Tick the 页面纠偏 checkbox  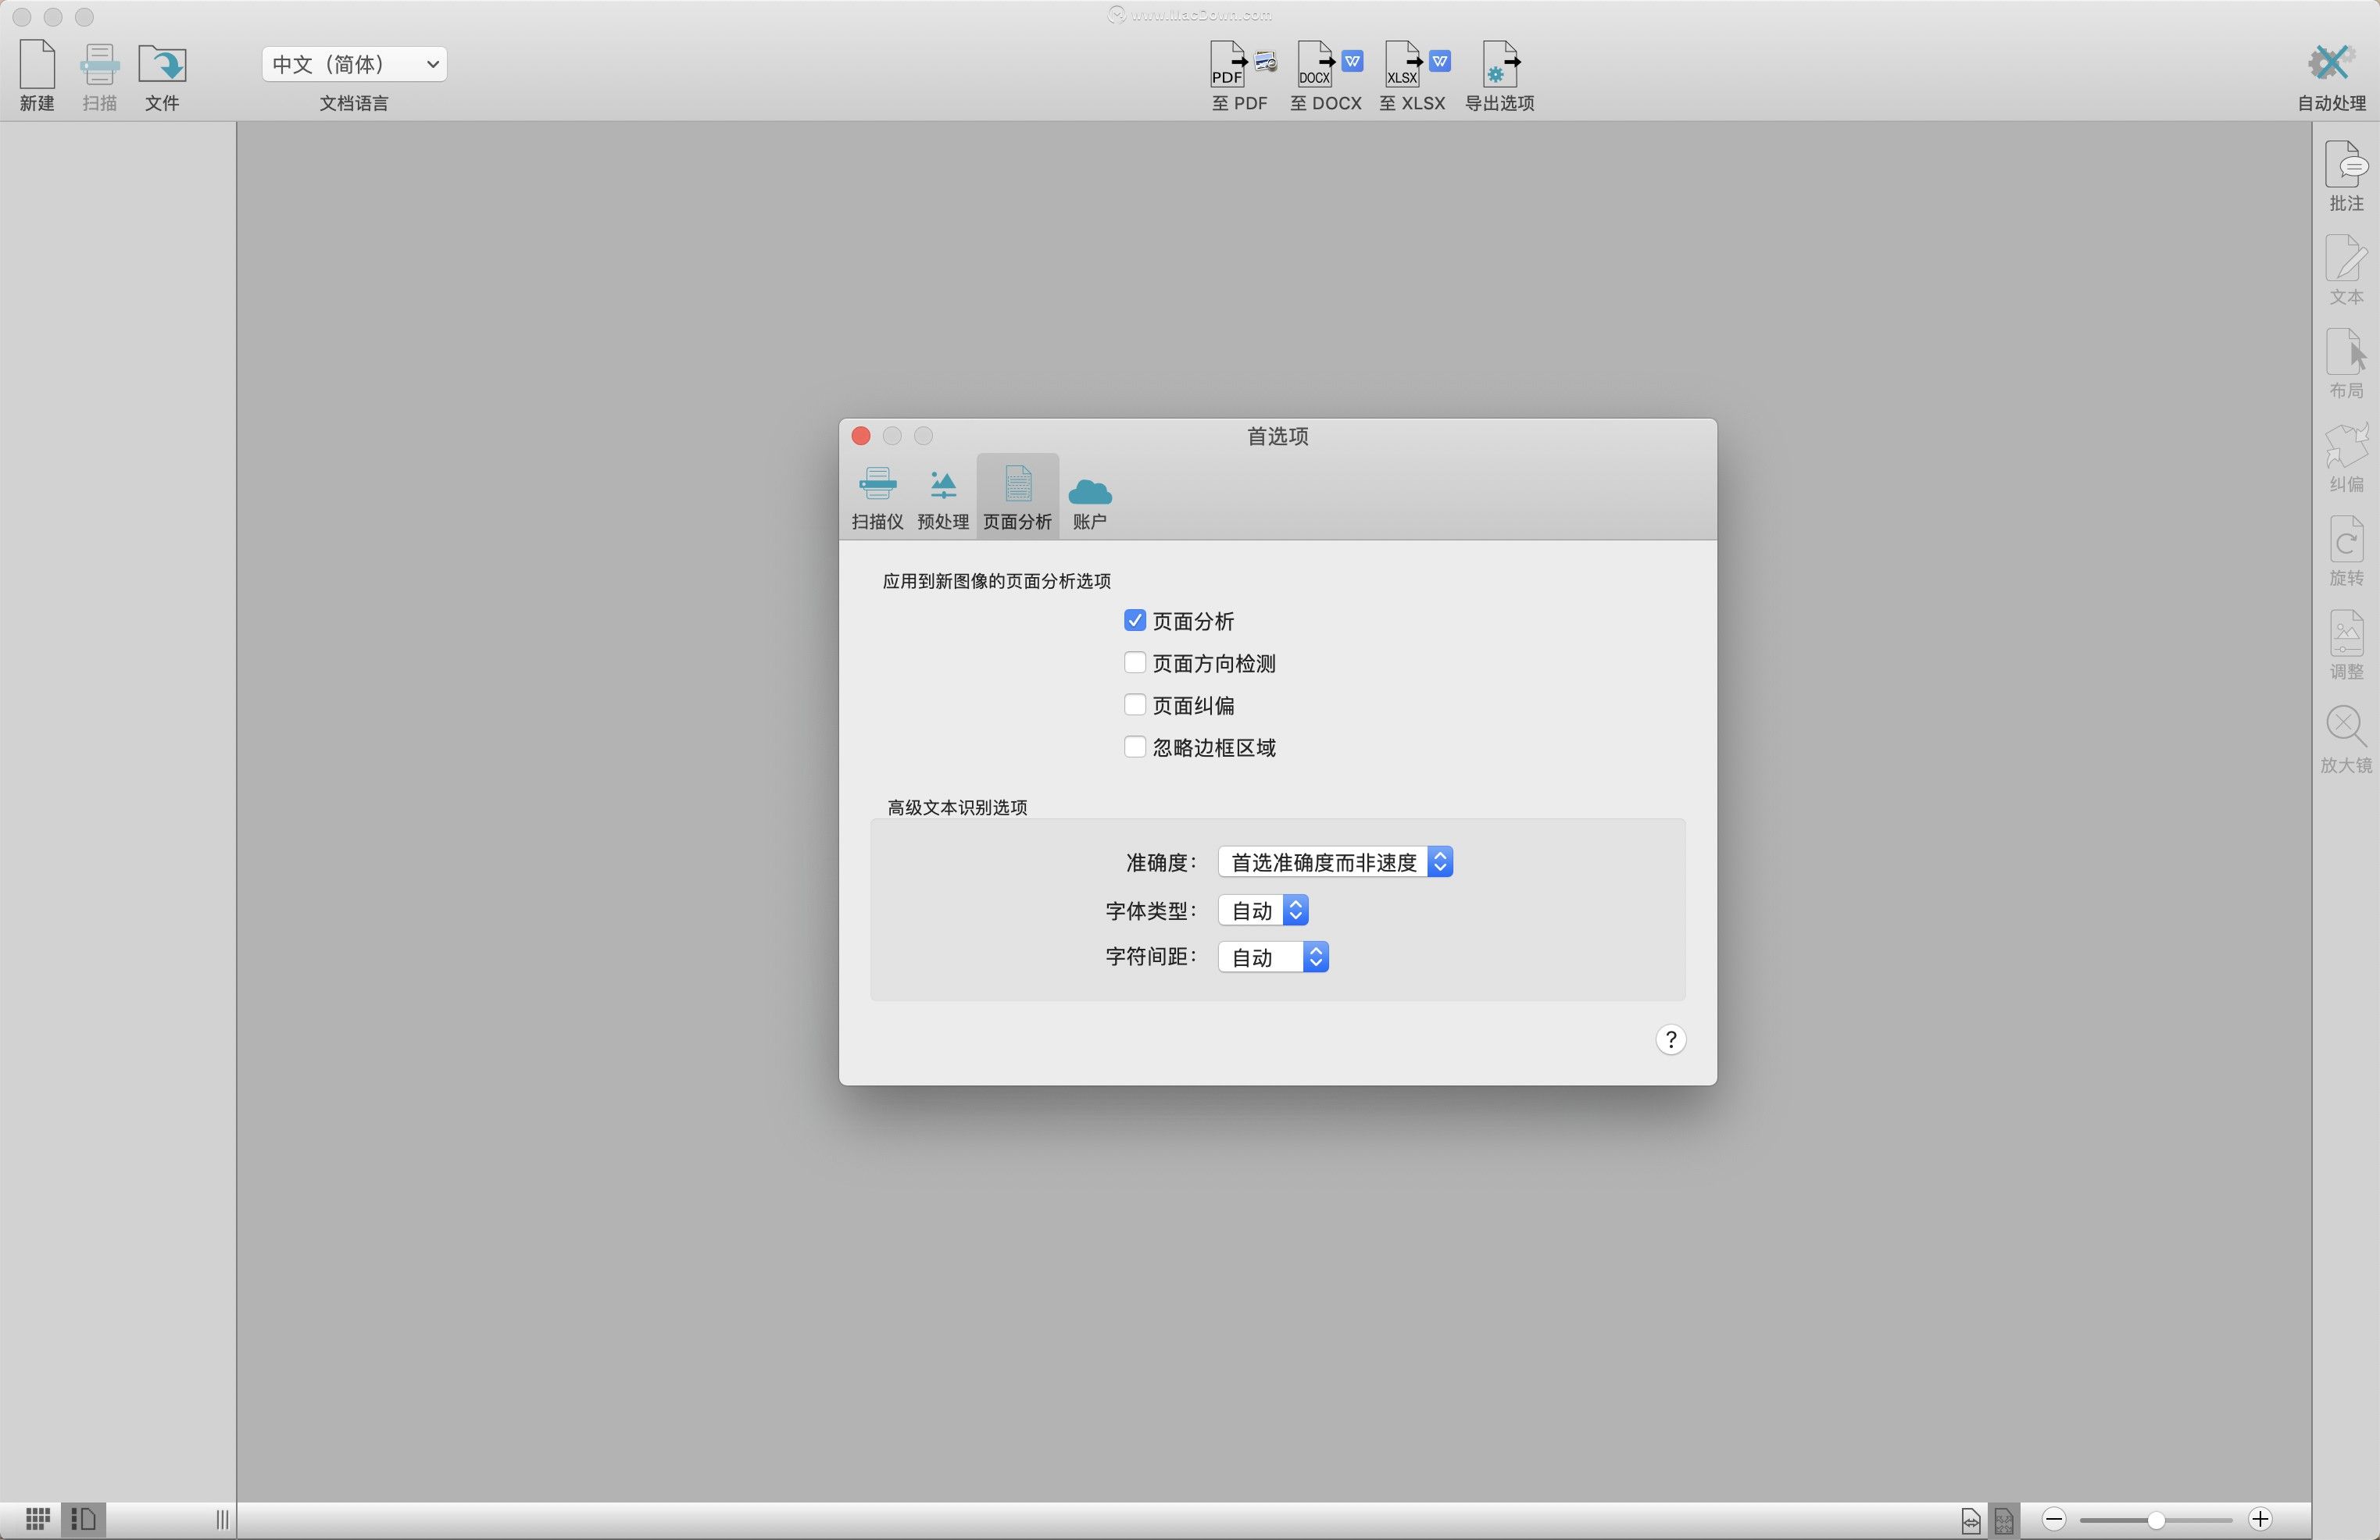(1134, 705)
